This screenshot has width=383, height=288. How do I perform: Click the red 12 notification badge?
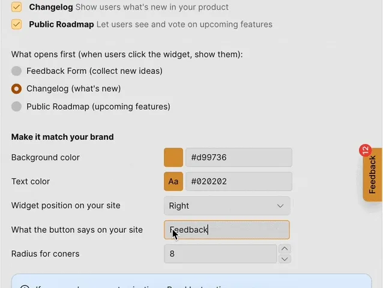click(x=364, y=151)
